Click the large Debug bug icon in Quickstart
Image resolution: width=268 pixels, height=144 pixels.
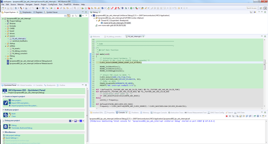pyautogui.click(x=5, y=126)
